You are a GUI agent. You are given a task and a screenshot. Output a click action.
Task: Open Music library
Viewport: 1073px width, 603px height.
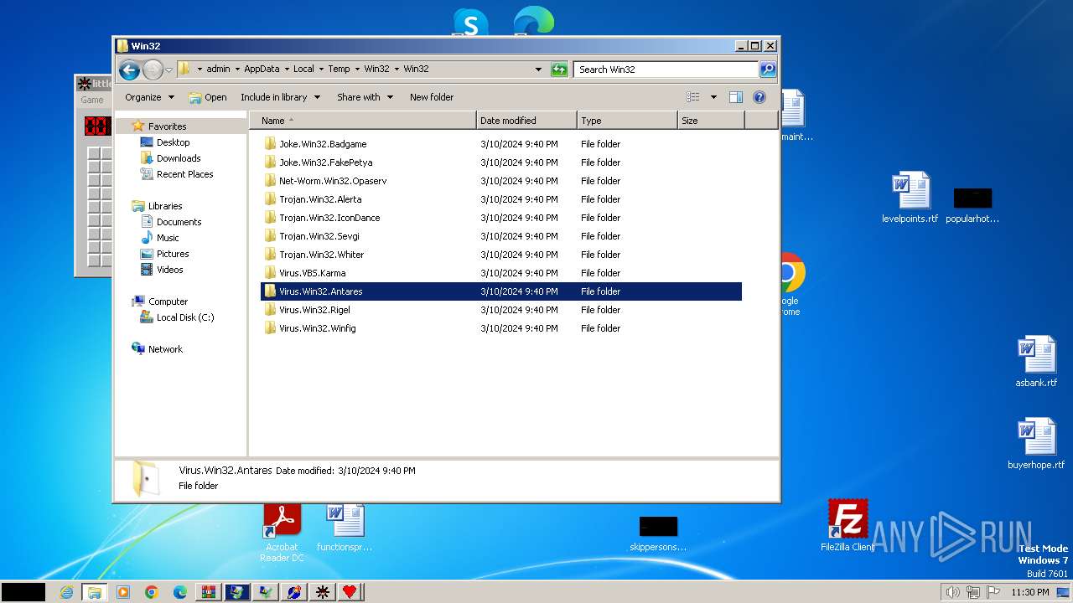click(x=168, y=238)
